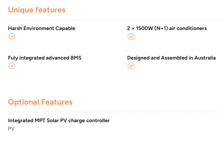The image size is (222, 141).
Task: Click the 'Optional Features' heading
Action: coord(40,102)
